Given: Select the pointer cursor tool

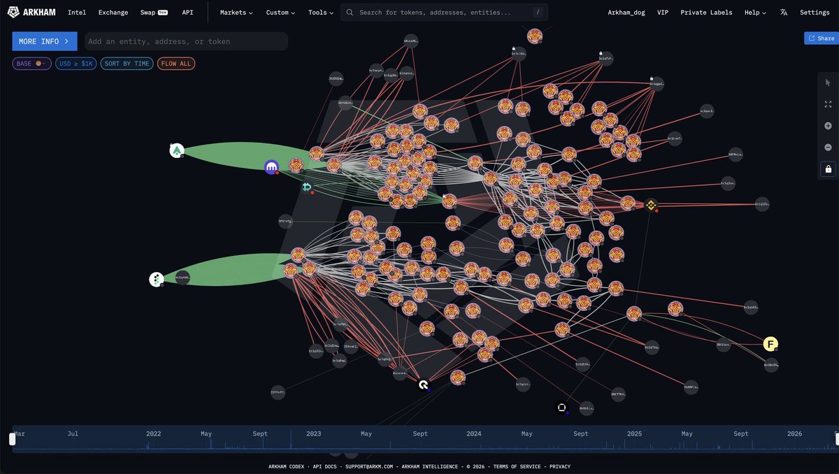Looking at the screenshot, I should pos(828,82).
